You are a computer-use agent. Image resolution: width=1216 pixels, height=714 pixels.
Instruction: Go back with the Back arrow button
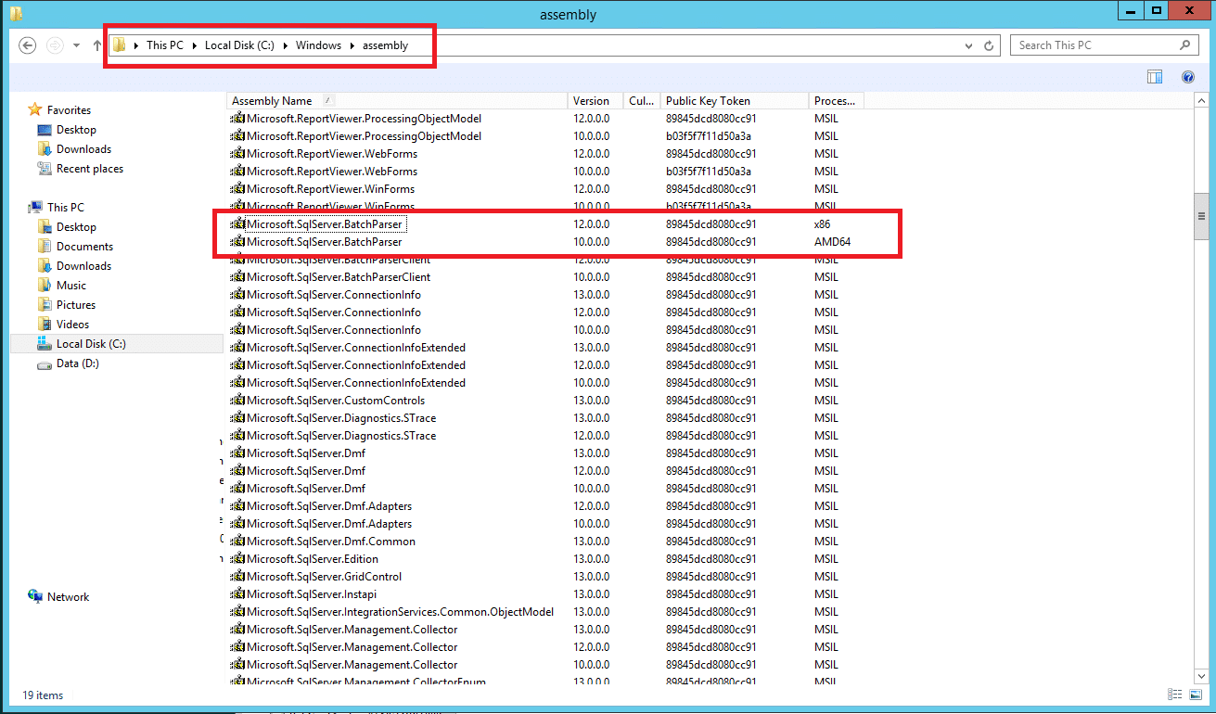[28, 45]
